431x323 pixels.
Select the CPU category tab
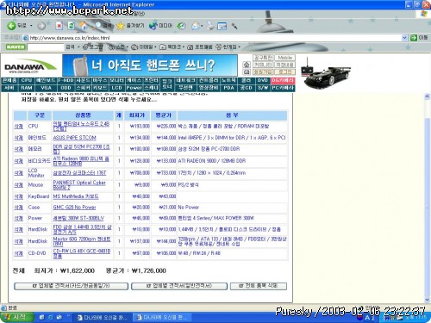[x=26, y=80]
